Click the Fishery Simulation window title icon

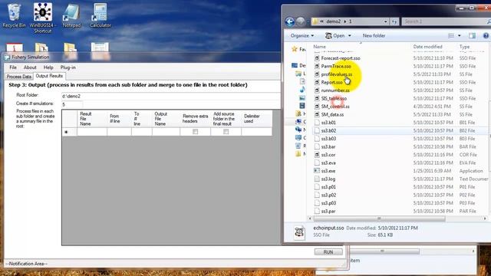8,58
